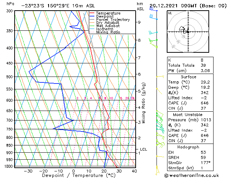
Task: Select the Dewpoint legend entry
Action: click(x=105, y=16)
